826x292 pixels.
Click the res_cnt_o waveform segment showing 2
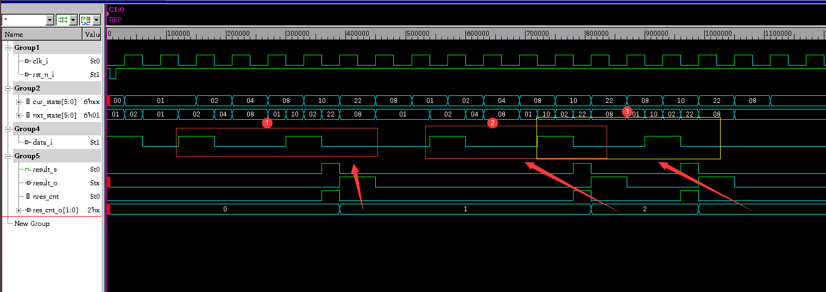pos(645,209)
